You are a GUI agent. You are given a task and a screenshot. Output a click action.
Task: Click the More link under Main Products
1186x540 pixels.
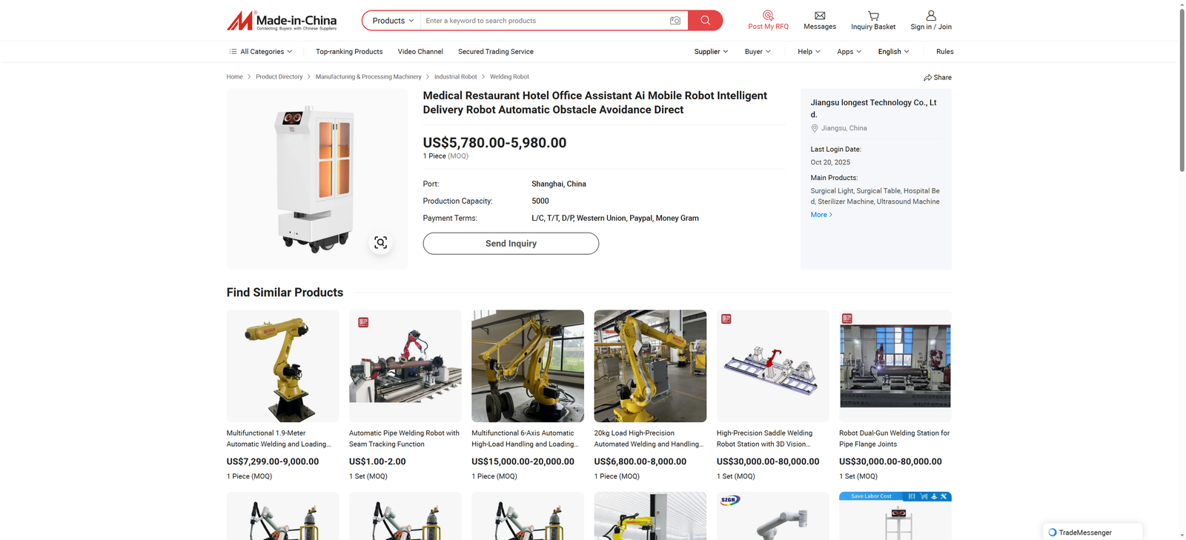(x=821, y=215)
